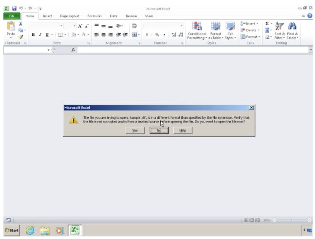Click the Format Painter brush icon
Screen dimensions: 315x239
click(20, 37)
